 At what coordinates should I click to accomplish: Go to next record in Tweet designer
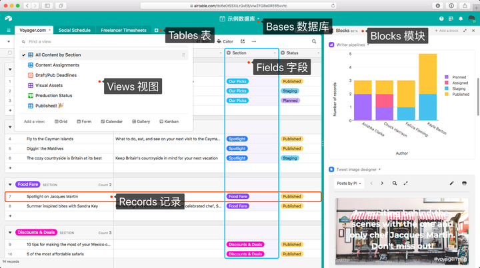pyautogui.click(x=382, y=183)
